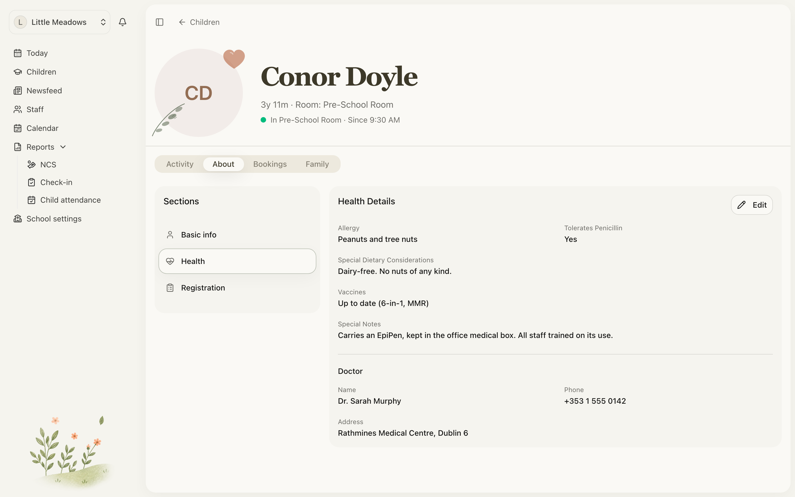The image size is (795, 497).
Task: Select the Basic info section
Action: [x=237, y=235]
